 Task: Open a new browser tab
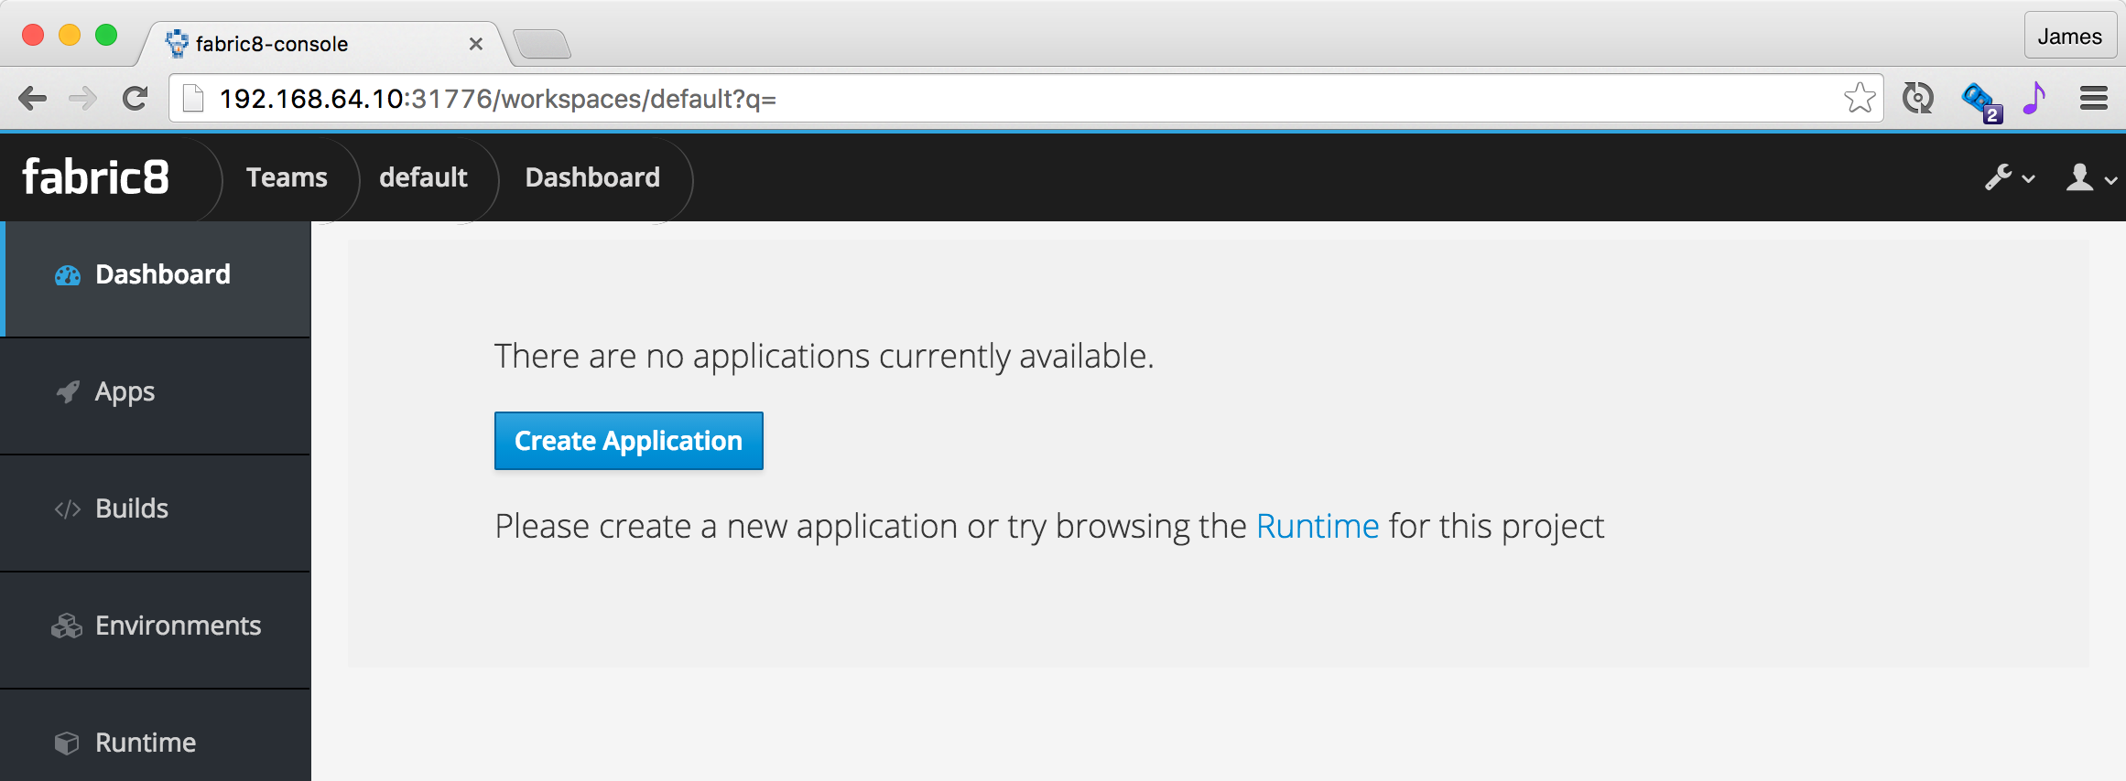pos(542,44)
